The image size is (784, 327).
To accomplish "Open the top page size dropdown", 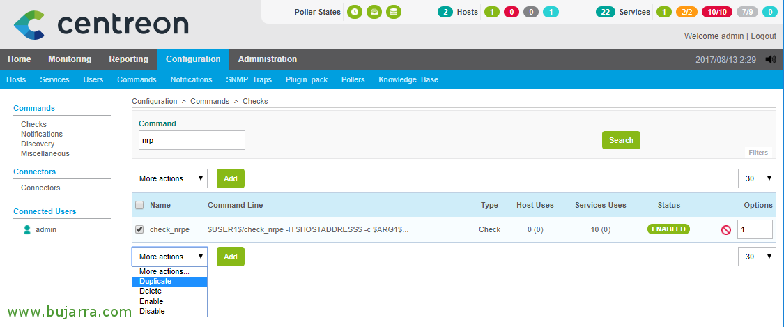I will click(757, 178).
